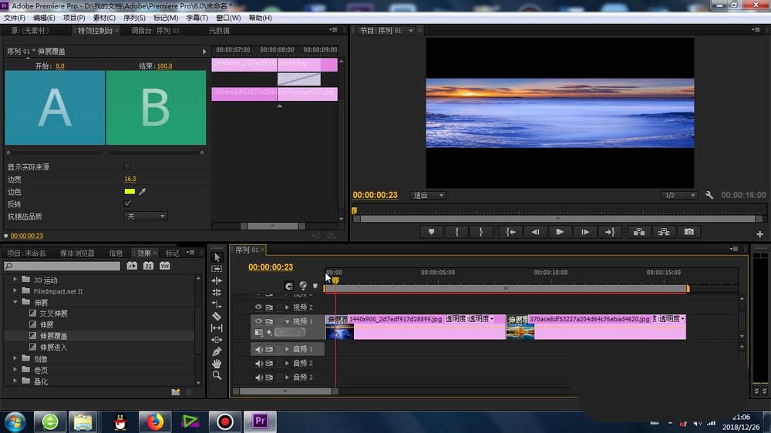This screenshot has height=433, width=771.
Task: Click the yellow border color swatch
Action: coord(130,192)
